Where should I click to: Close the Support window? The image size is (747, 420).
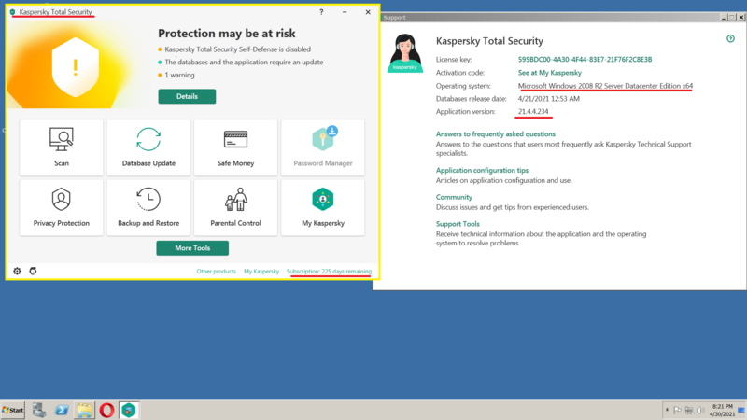(x=741, y=17)
